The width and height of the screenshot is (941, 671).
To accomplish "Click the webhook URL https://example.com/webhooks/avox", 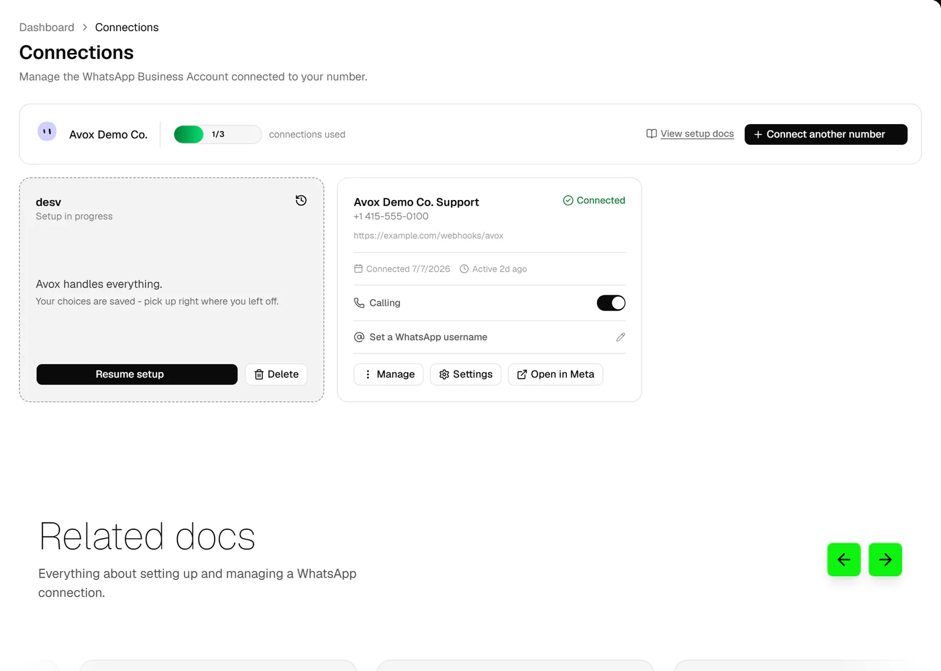I will coord(429,236).
